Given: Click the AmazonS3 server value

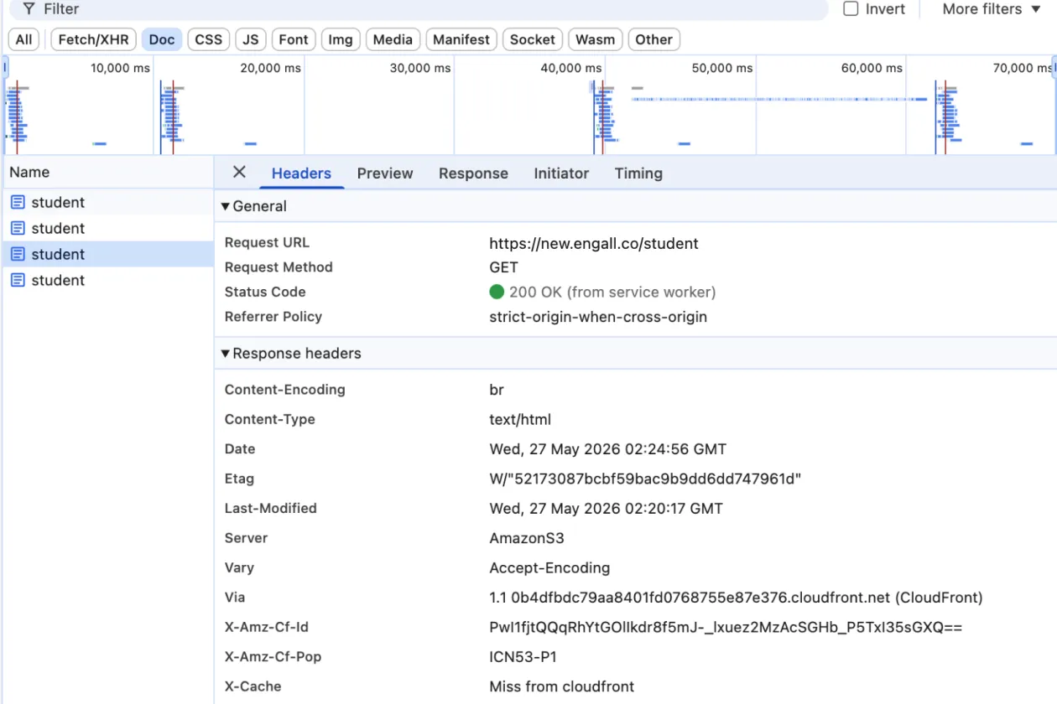Looking at the screenshot, I should click(527, 538).
